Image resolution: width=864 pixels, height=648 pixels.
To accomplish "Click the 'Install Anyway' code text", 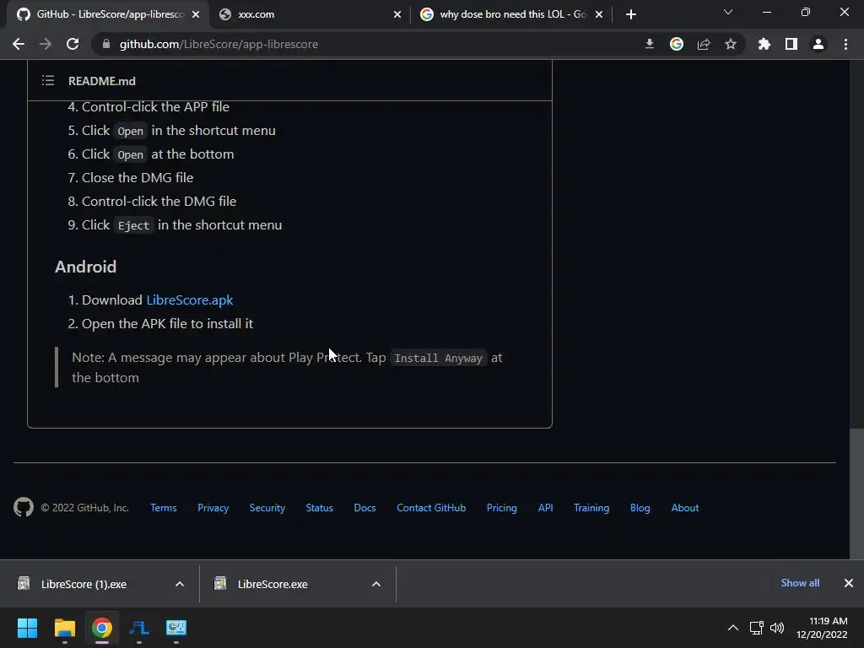I will 439,358.
